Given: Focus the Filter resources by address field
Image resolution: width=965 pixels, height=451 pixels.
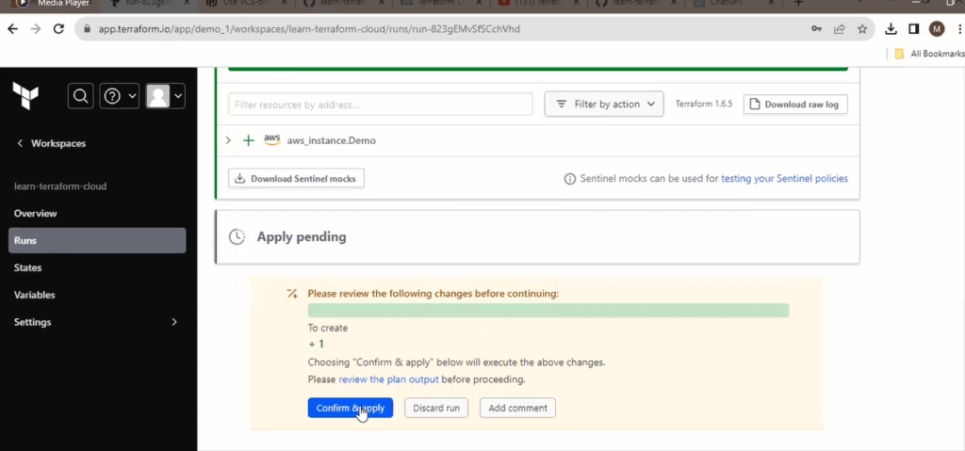Looking at the screenshot, I should pyautogui.click(x=381, y=105).
